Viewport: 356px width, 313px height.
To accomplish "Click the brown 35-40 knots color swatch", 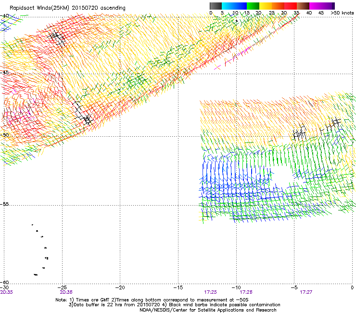I will (x=303, y=6).
